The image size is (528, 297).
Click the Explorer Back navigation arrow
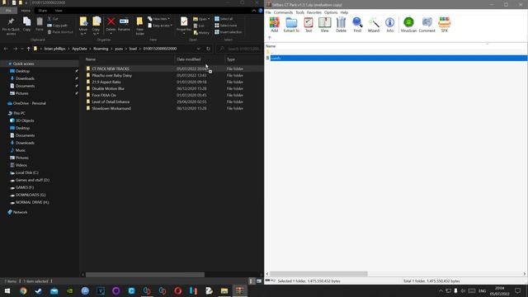tap(6, 49)
